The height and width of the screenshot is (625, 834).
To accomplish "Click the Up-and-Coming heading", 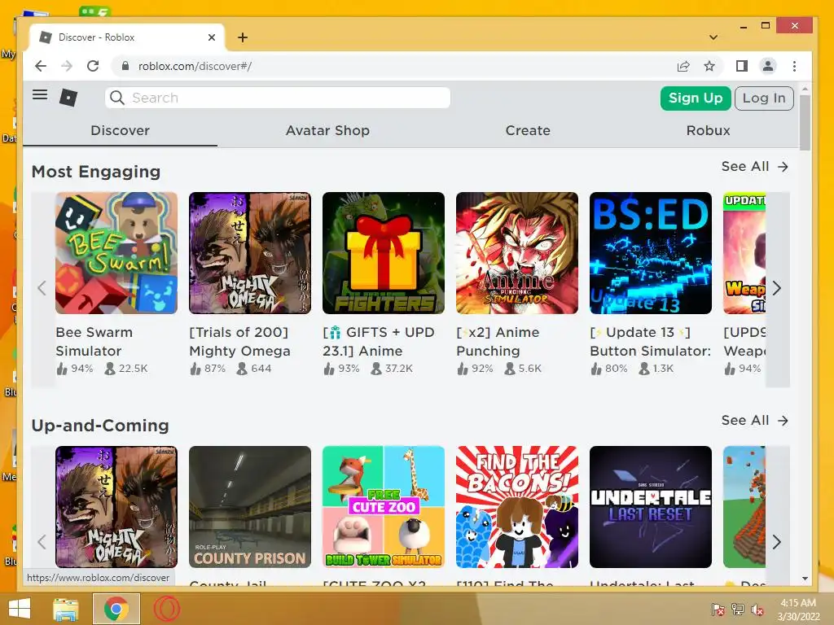I will (x=100, y=426).
